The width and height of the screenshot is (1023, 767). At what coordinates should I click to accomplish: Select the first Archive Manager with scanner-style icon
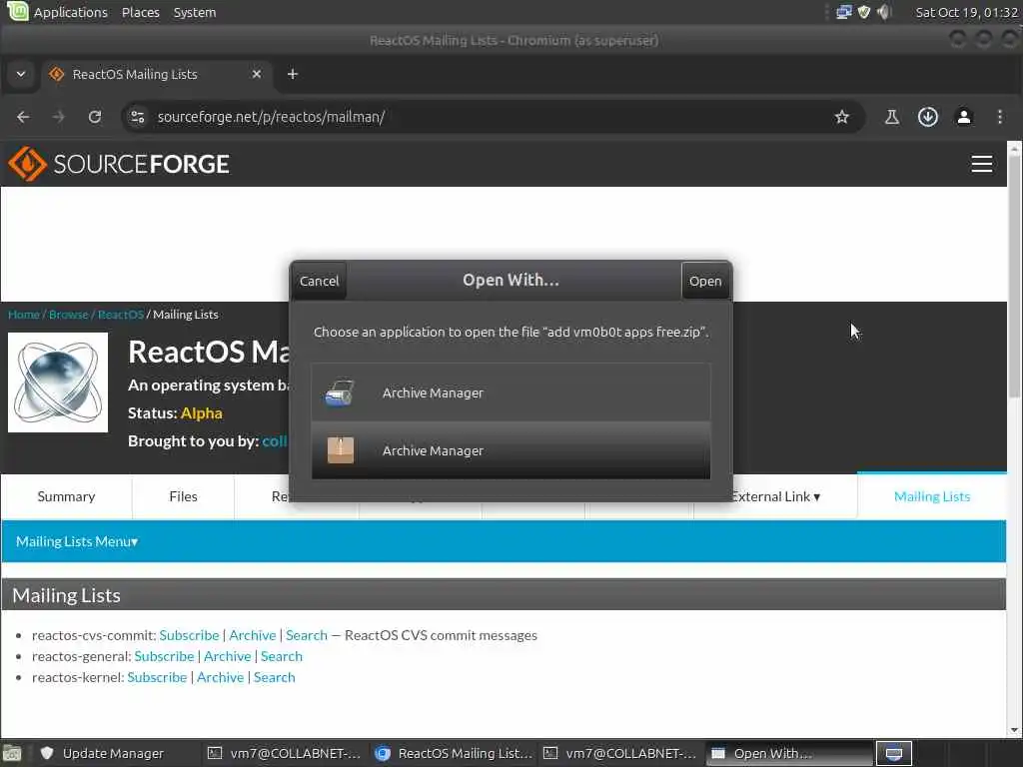[511, 392]
